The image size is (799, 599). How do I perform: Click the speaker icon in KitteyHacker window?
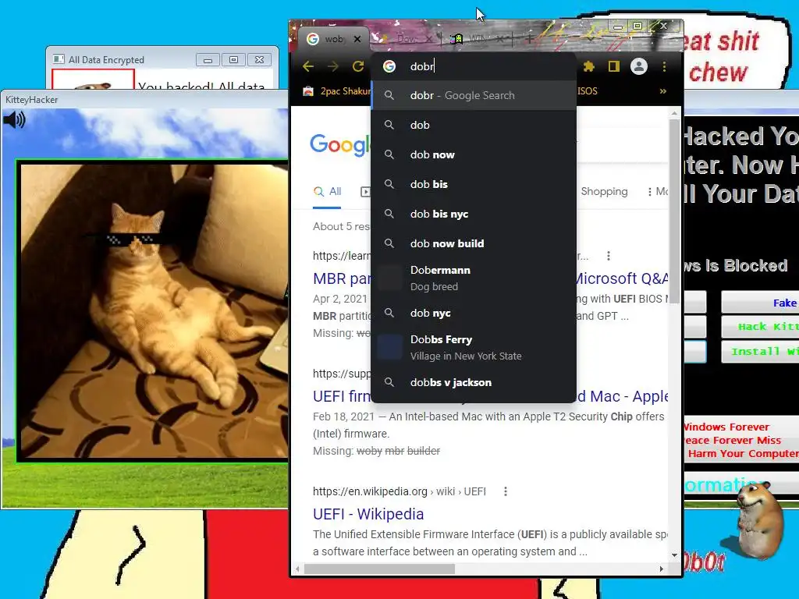[14, 119]
